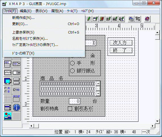
Task: Click the 終了 button on the canvas
Action: pyautogui.click(x=121, y=50)
